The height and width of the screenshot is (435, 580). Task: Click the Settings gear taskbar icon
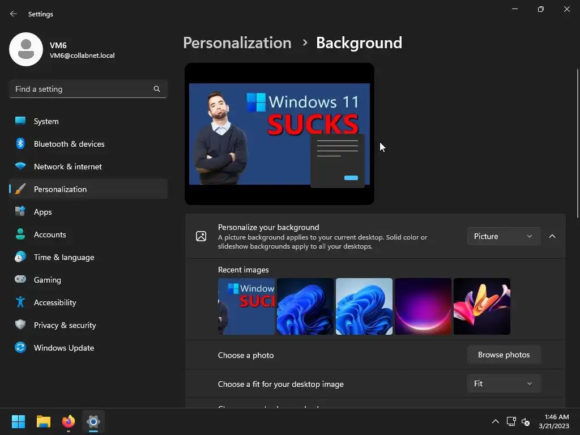coord(93,421)
